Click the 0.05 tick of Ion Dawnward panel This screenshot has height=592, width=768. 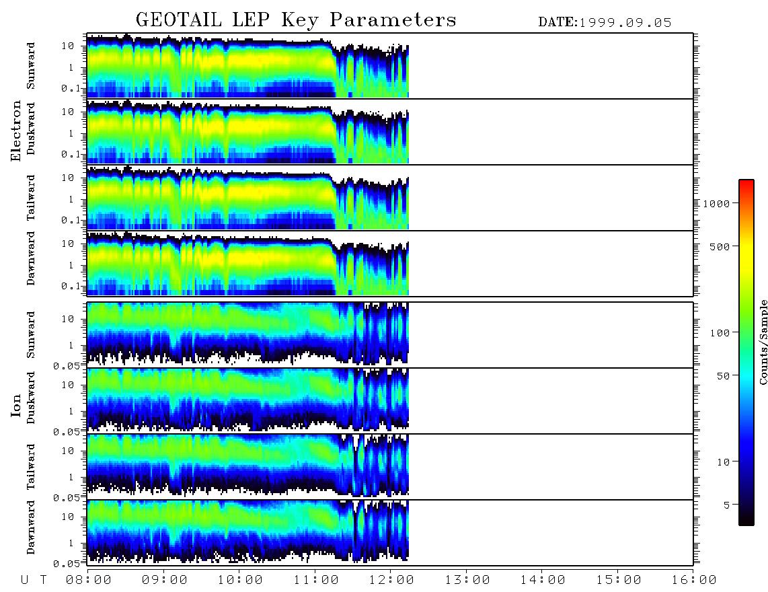pos(67,564)
